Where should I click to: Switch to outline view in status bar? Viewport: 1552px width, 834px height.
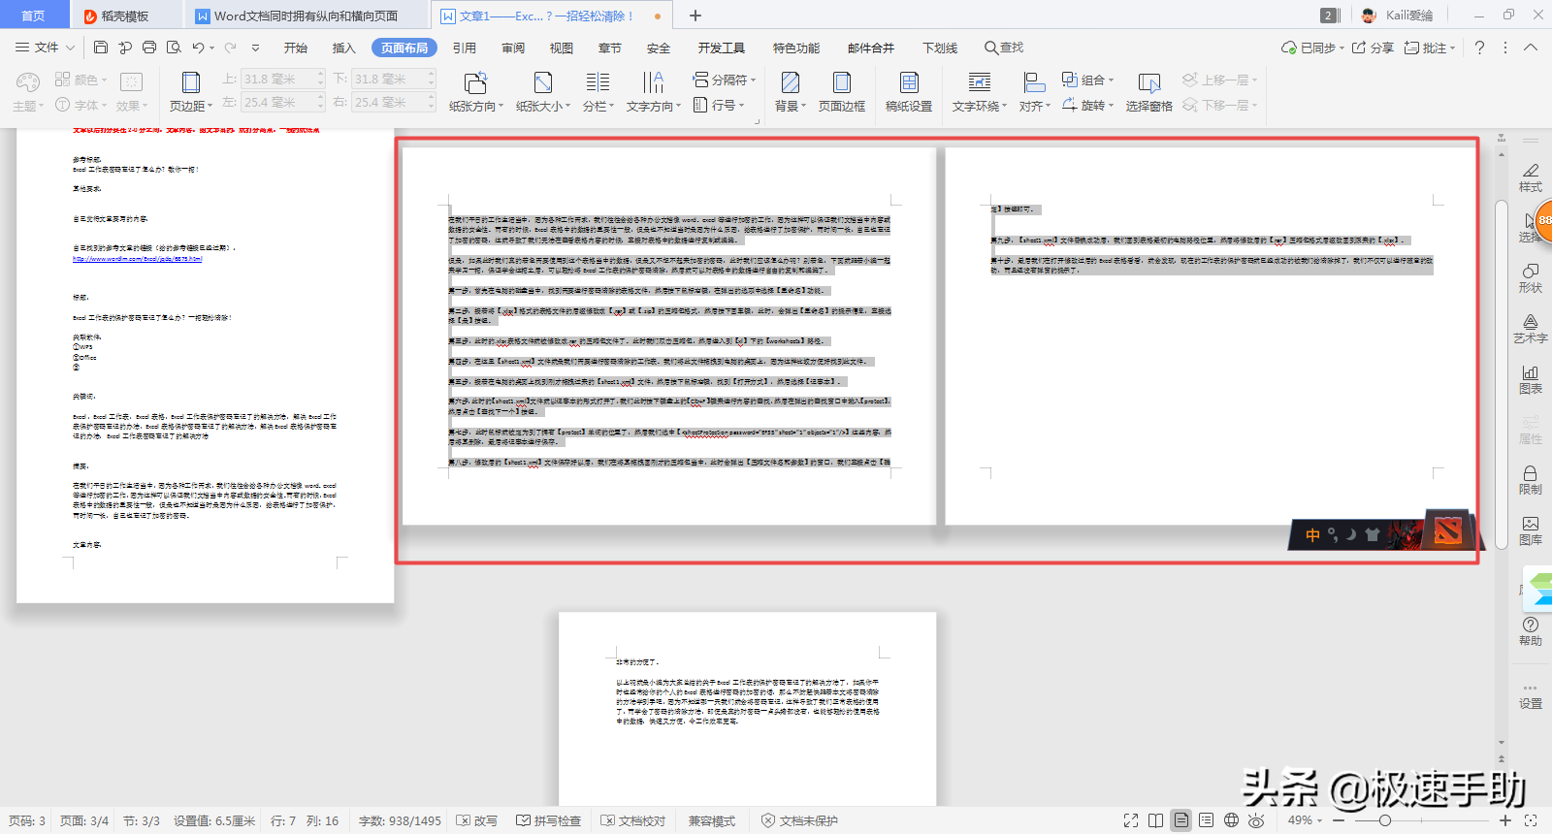coord(1207,820)
